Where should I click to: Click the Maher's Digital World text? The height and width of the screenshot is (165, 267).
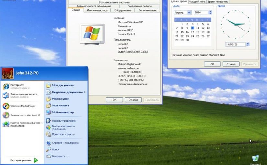129,64
